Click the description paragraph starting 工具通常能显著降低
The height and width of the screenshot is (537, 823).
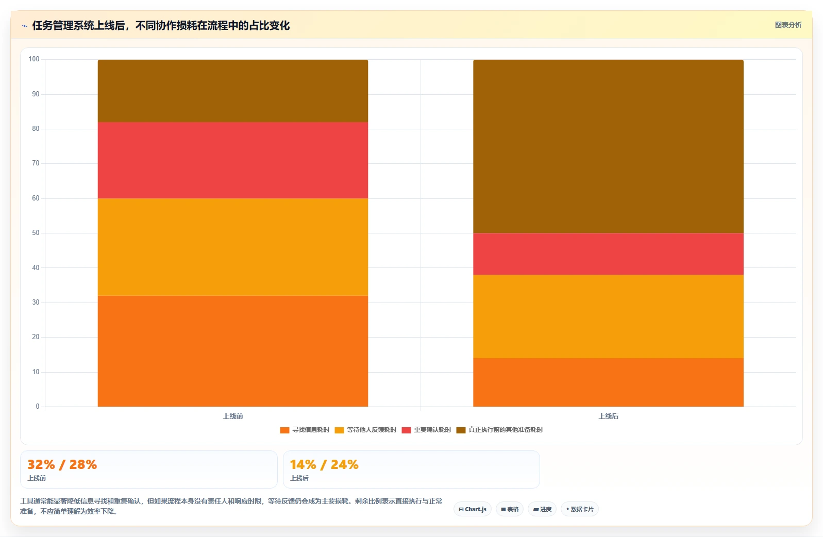pyautogui.click(x=231, y=506)
